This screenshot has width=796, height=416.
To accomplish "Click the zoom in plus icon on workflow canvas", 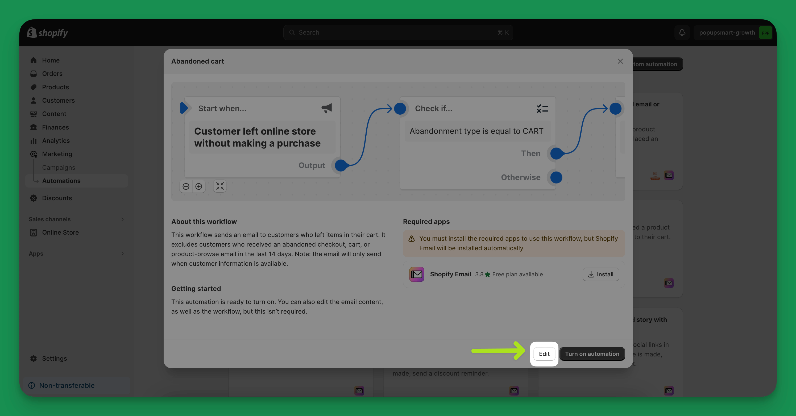I will point(198,186).
